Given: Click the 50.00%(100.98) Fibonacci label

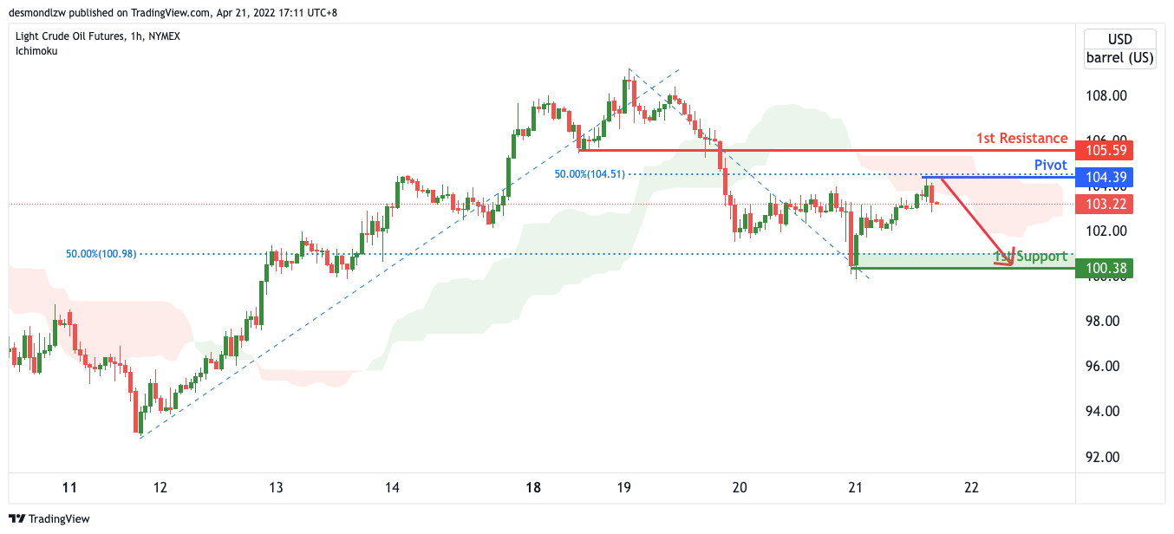Looking at the screenshot, I should [101, 254].
